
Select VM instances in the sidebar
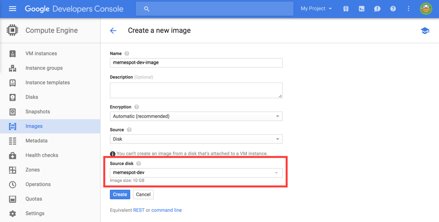coord(41,54)
